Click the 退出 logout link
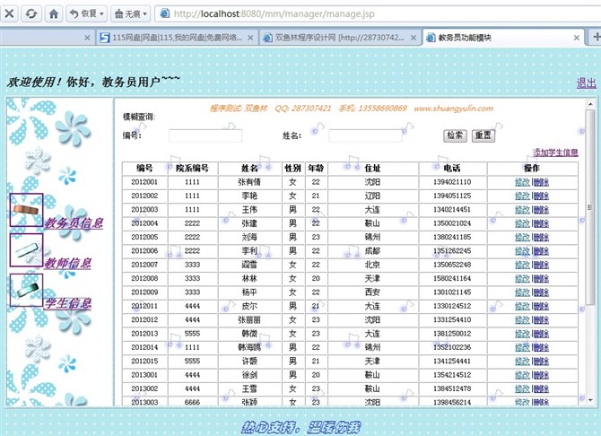The image size is (601, 436). [x=587, y=83]
